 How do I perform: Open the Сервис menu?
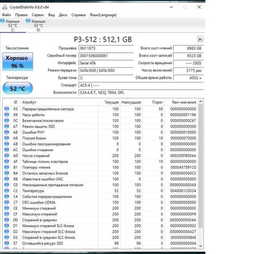(x=38, y=15)
